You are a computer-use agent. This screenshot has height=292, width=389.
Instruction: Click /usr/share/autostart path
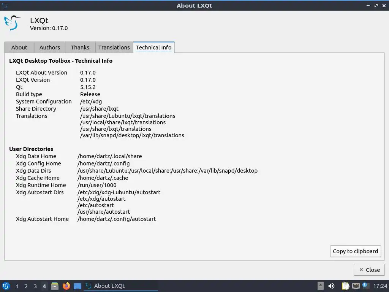click(104, 211)
